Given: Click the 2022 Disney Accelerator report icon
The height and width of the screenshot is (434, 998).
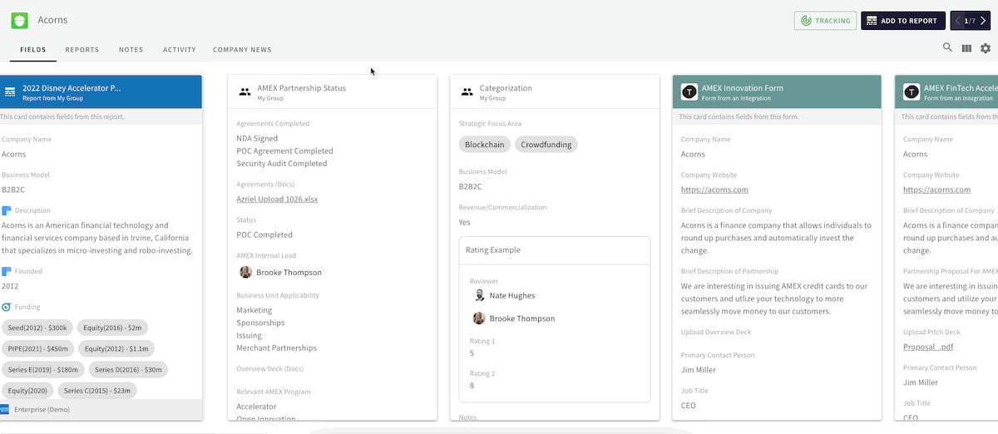Looking at the screenshot, I should tap(10, 92).
